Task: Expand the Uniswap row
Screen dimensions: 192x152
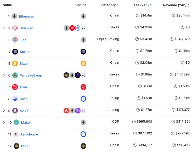Action: click(x=4, y=28)
